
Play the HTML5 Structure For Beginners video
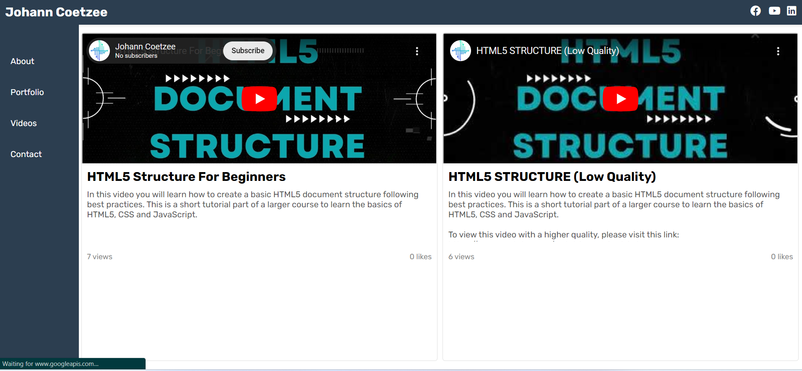pyautogui.click(x=259, y=99)
